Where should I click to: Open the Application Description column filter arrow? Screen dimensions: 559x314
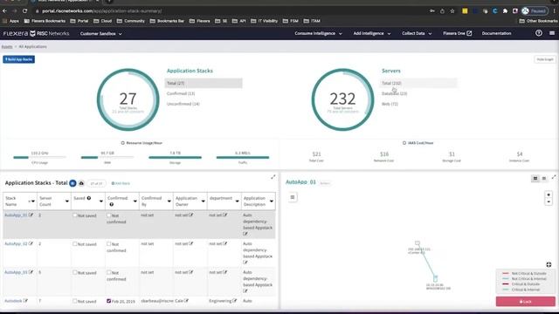(x=272, y=201)
